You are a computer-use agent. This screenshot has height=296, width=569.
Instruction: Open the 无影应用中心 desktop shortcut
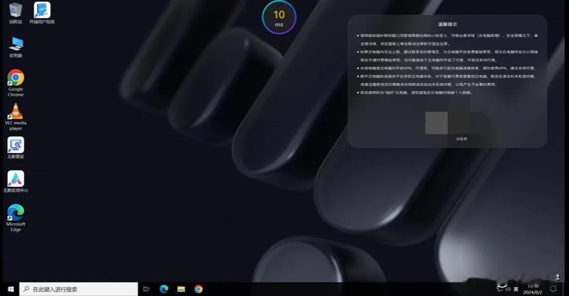(x=15, y=181)
